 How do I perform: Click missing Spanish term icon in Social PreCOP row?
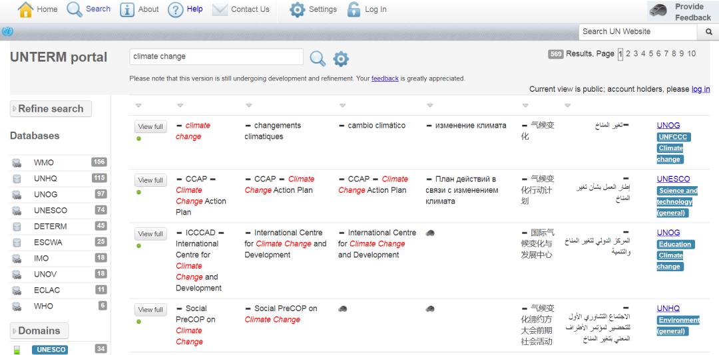[x=343, y=308]
